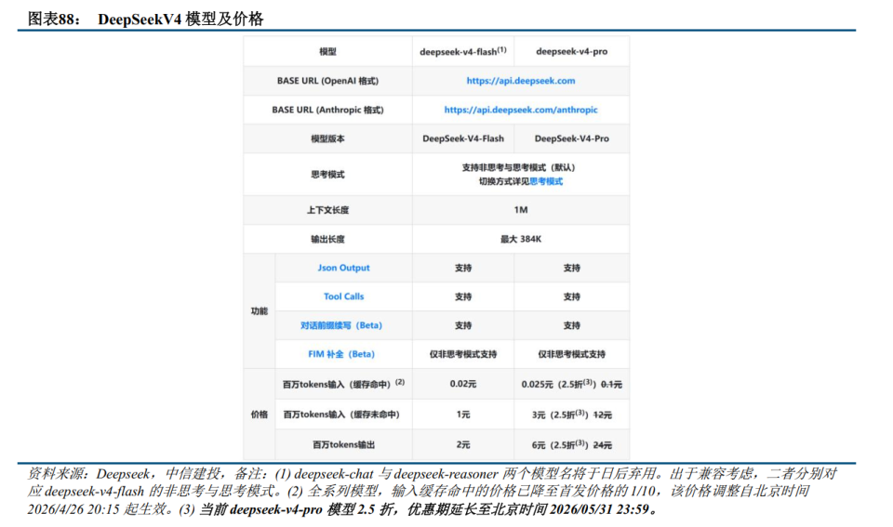Click the 百万tokens输入（缓存未命中）row label
The width and height of the screenshot is (893, 527).
point(341,415)
